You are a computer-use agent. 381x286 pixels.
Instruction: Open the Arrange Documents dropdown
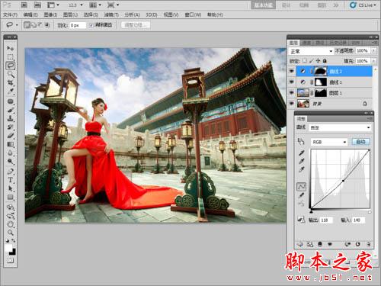(x=95, y=5)
